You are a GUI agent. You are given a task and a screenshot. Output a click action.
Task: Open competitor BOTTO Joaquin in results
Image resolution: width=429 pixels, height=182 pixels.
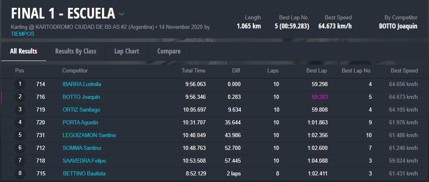coord(81,97)
